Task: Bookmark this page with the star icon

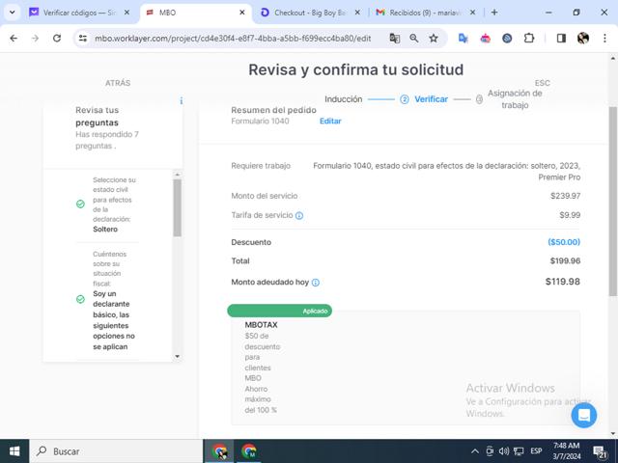Action: click(434, 39)
